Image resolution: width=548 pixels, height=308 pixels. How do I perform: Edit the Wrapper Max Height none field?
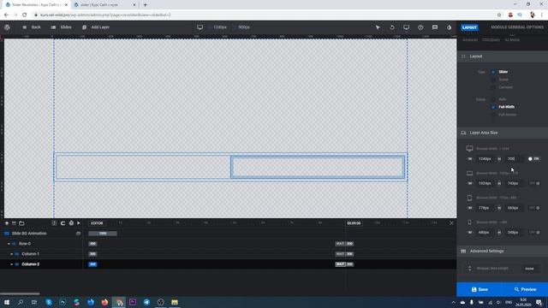coord(530,269)
